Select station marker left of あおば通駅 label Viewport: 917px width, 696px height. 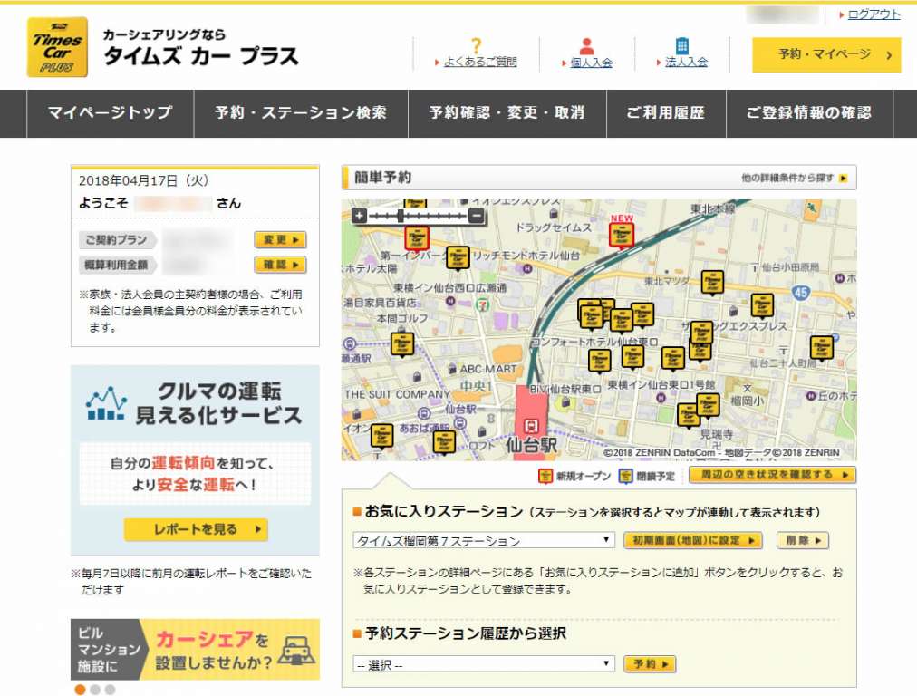(x=381, y=436)
